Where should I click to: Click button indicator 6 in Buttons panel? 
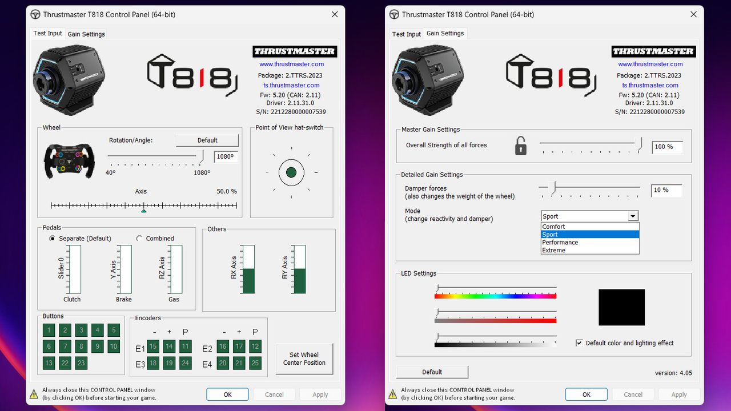(49, 346)
